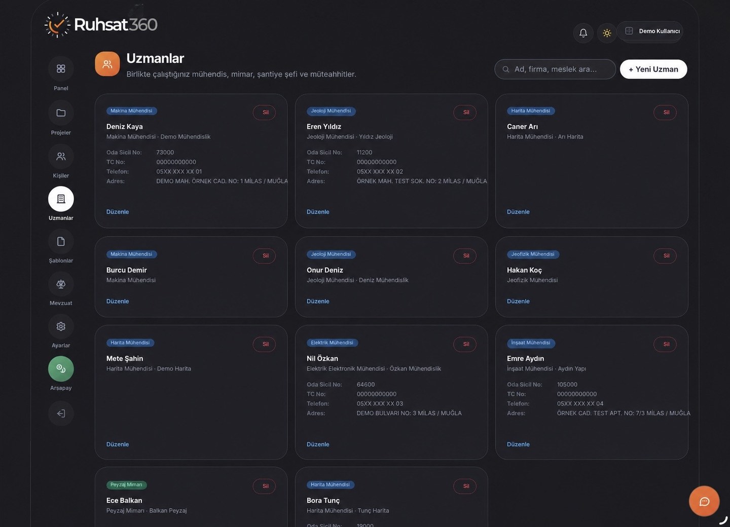The width and height of the screenshot is (730, 527).
Task: Click green Peyzaj Mimarı tag
Action: 126,485
